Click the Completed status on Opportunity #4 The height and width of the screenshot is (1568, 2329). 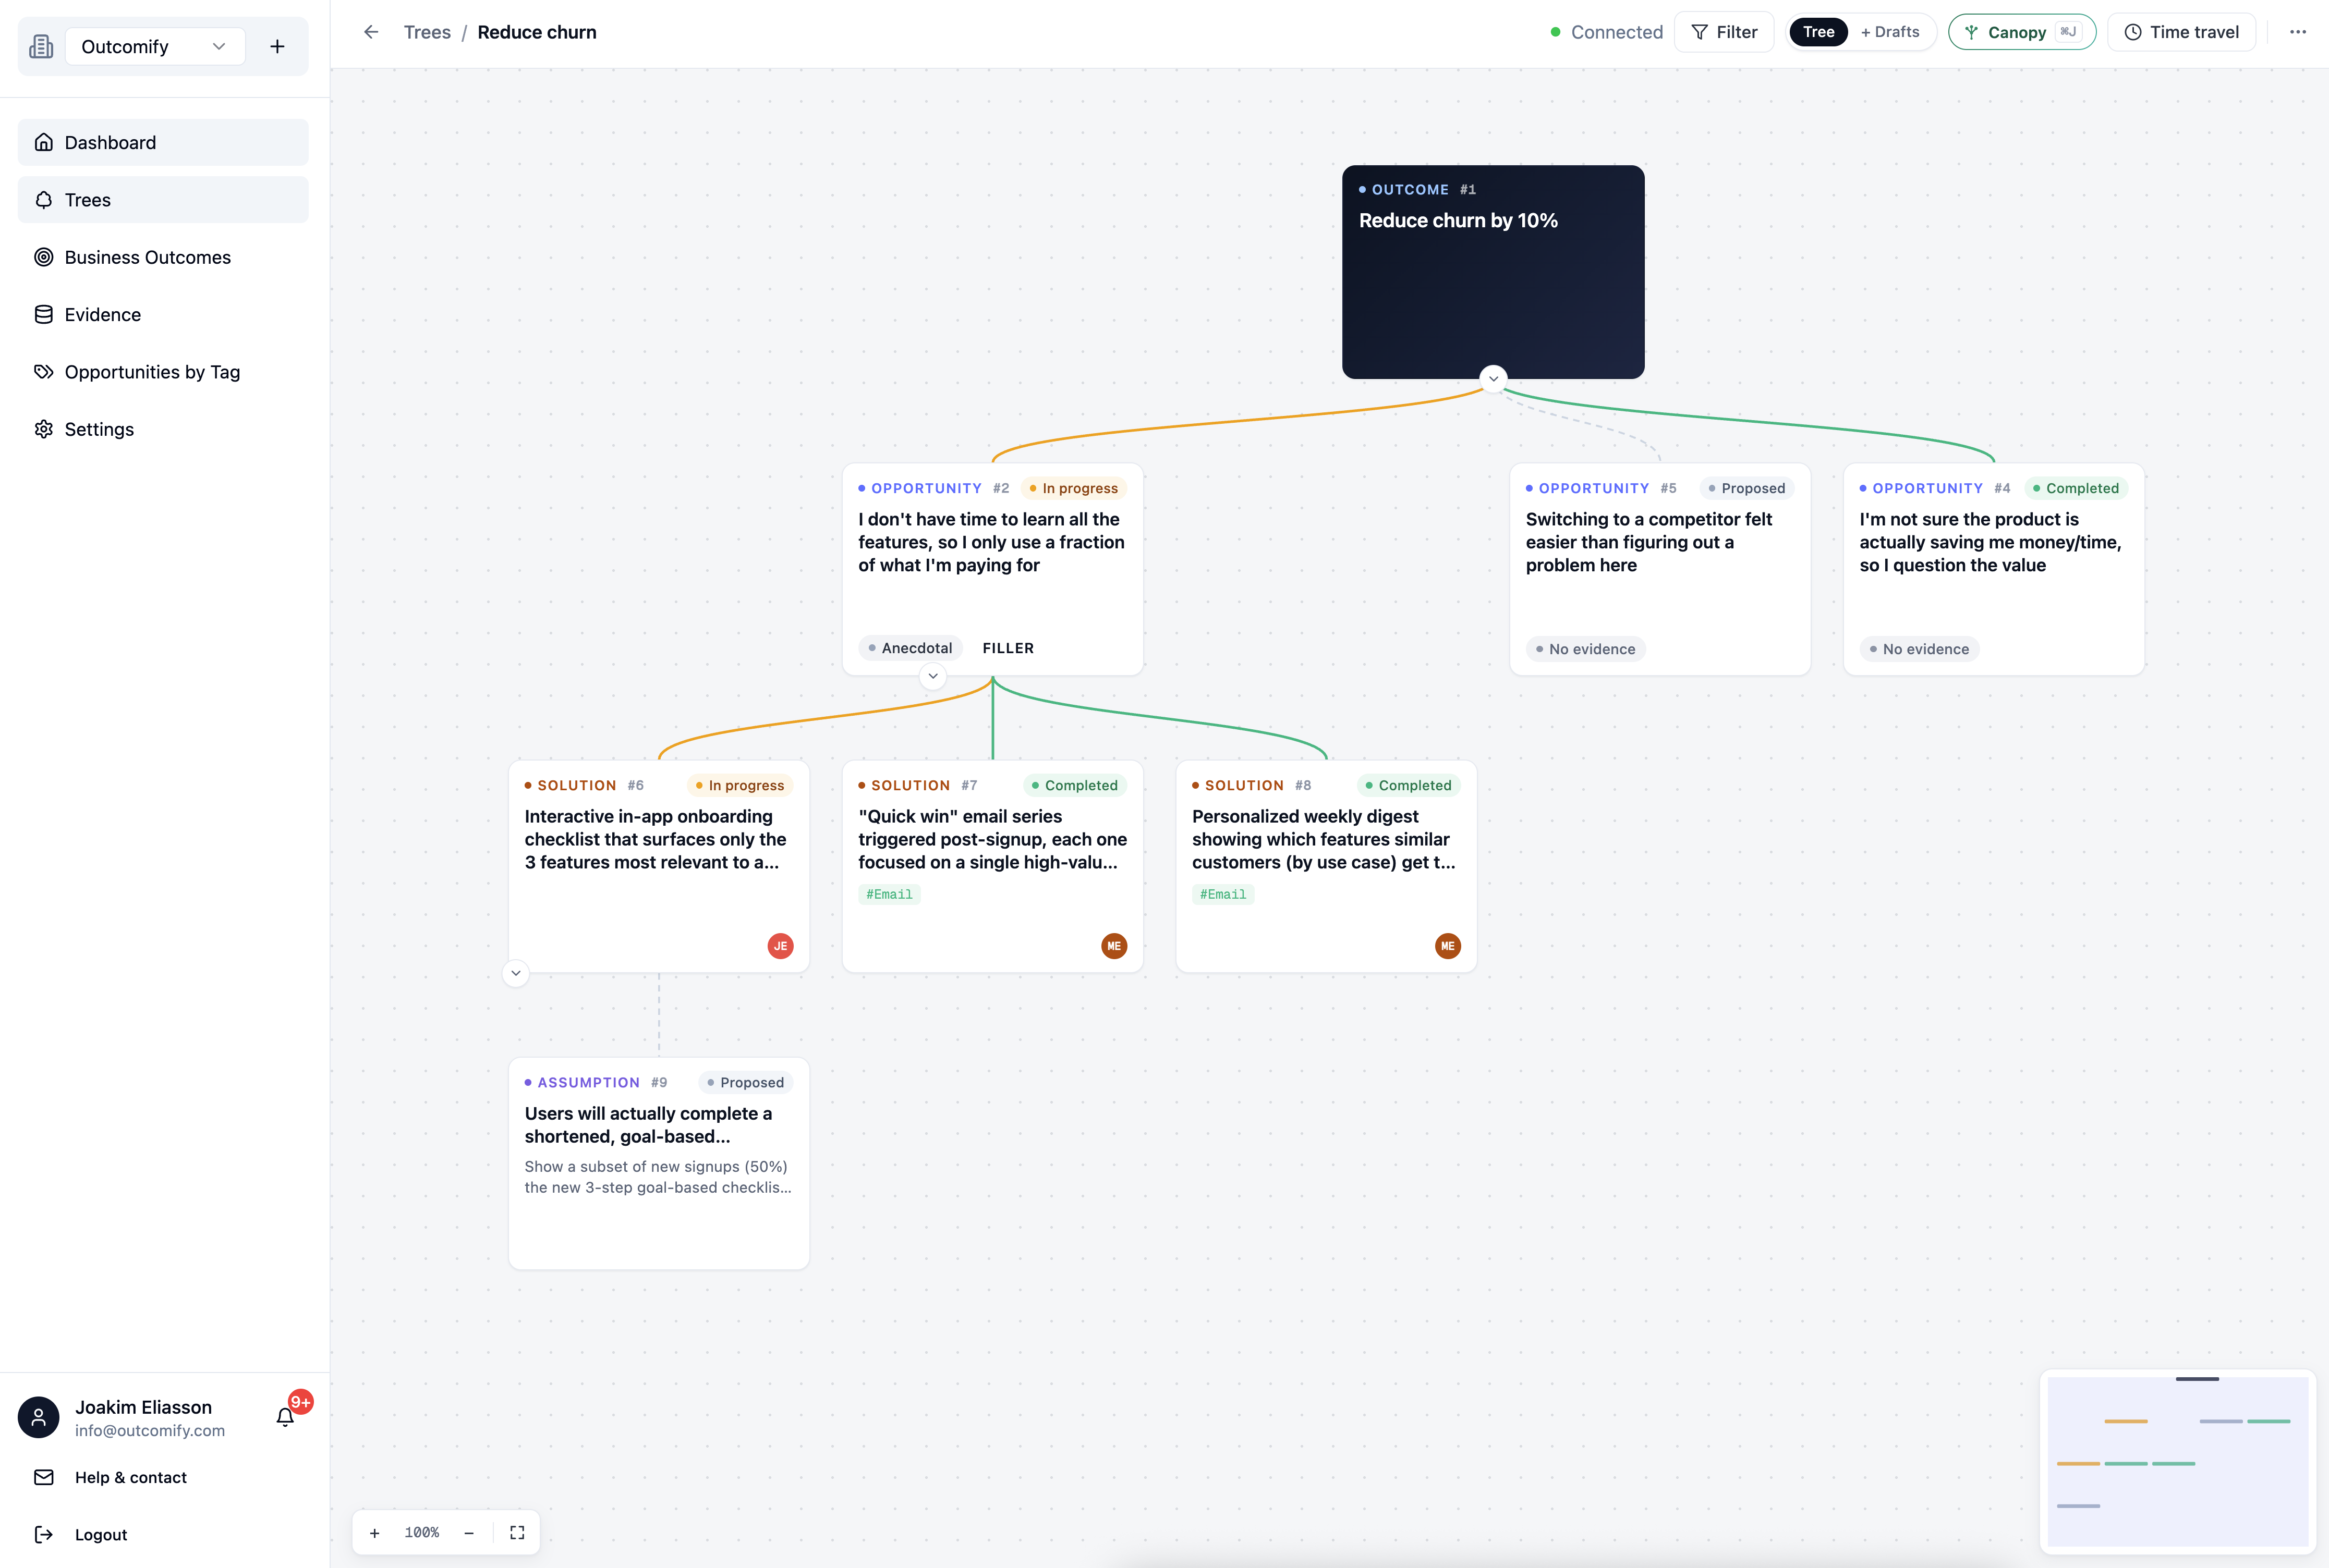coord(2075,488)
